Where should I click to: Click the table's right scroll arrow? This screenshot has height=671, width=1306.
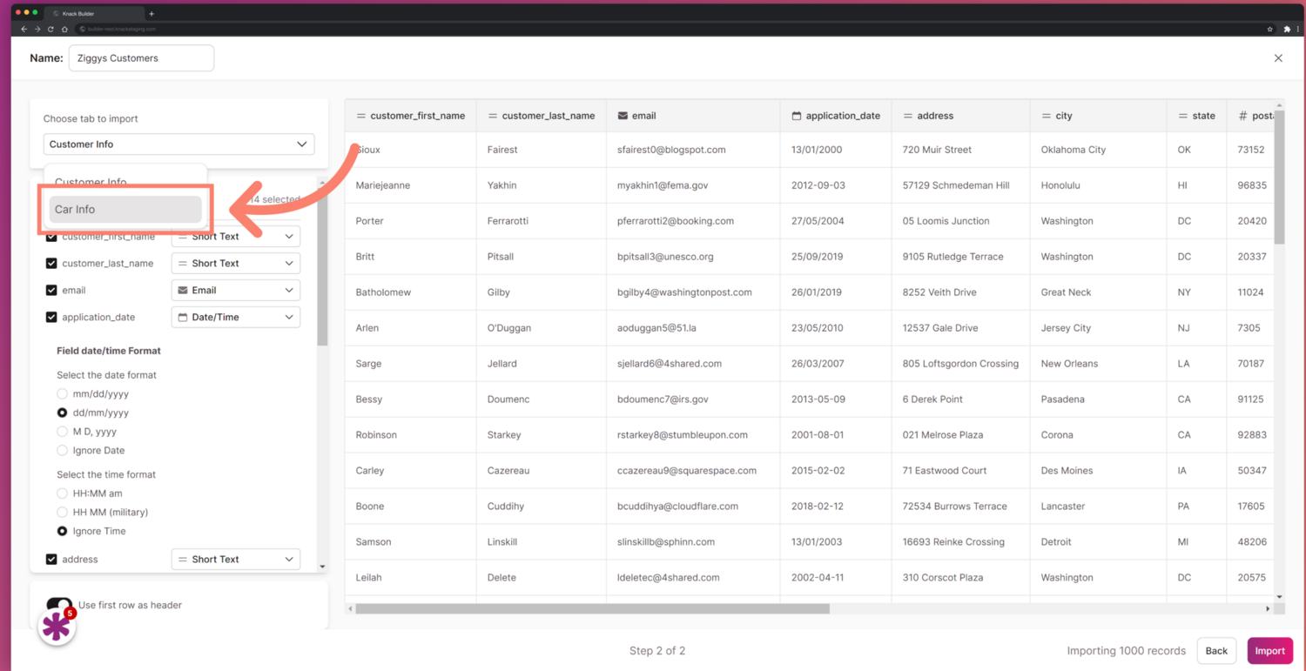tap(1268, 608)
